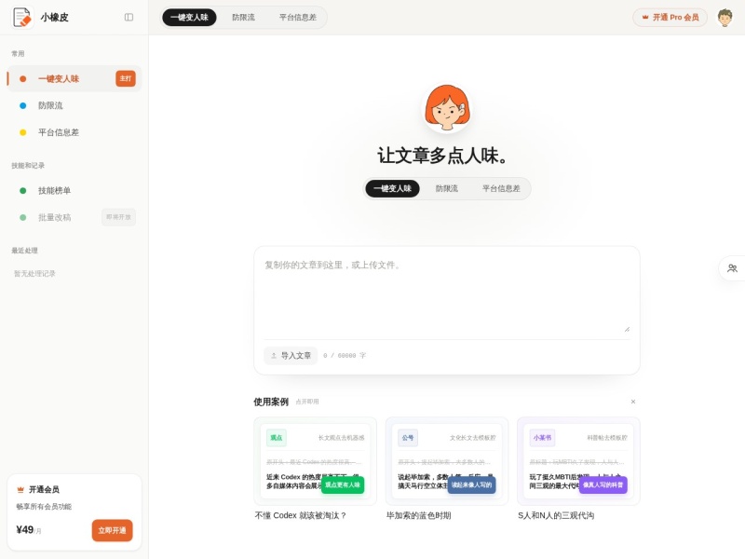
Task: Select 防限流 pill under the headline
Action: 447,189
